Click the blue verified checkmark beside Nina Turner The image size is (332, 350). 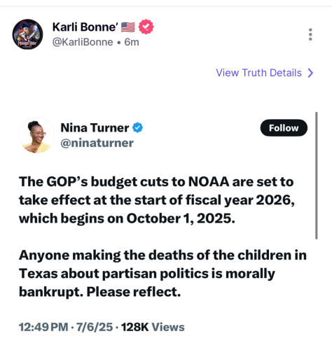[137, 127]
